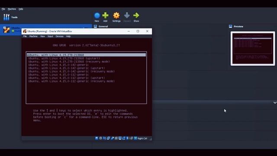Click the Discard arrow icon in Manager toolbar
This screenshot has height=156, width=277.
pyautogui.click(x=127, y=16)
